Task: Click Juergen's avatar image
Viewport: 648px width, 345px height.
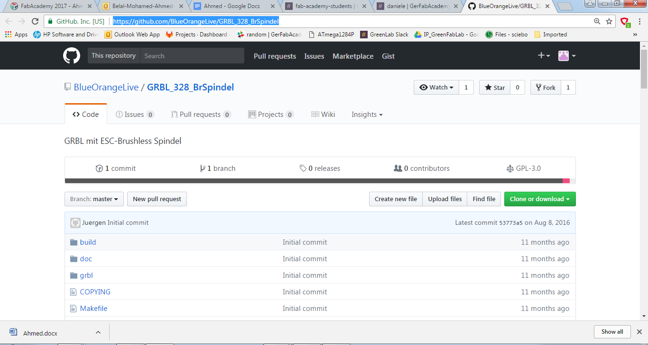Action: (75, 223)
